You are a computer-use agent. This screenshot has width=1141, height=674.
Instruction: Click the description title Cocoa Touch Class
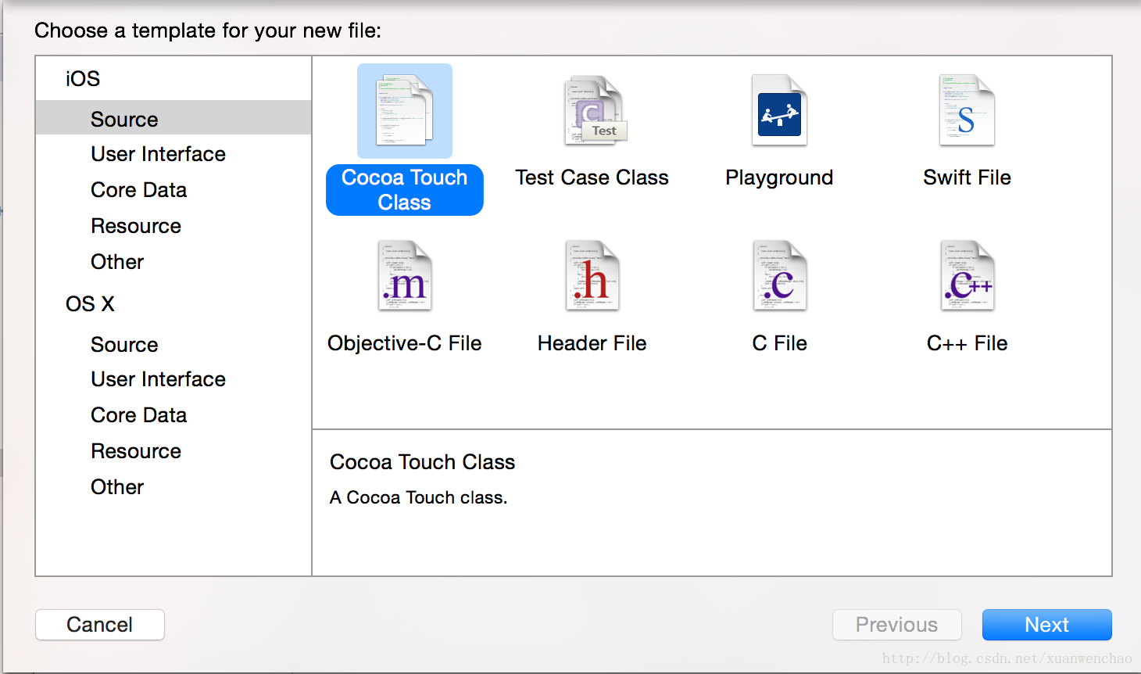click(423, 462)
